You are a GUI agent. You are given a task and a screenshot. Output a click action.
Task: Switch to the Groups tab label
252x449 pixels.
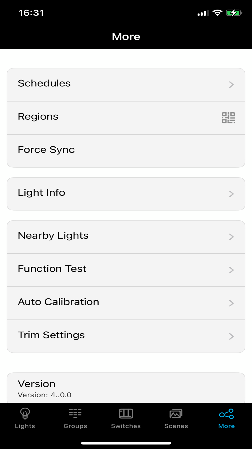point(75,426)
